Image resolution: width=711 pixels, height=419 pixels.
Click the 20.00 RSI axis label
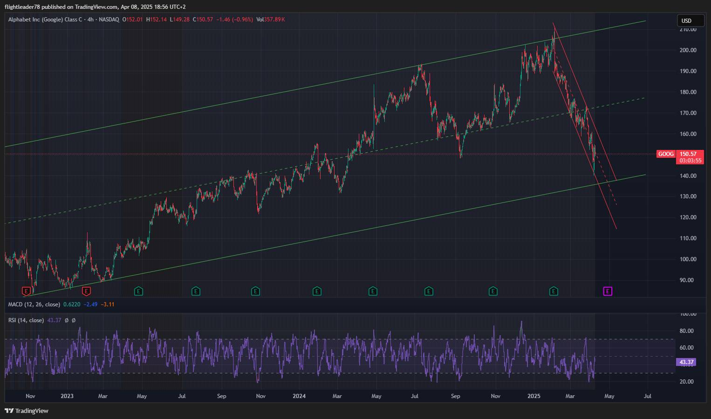[x=687, y=382]
